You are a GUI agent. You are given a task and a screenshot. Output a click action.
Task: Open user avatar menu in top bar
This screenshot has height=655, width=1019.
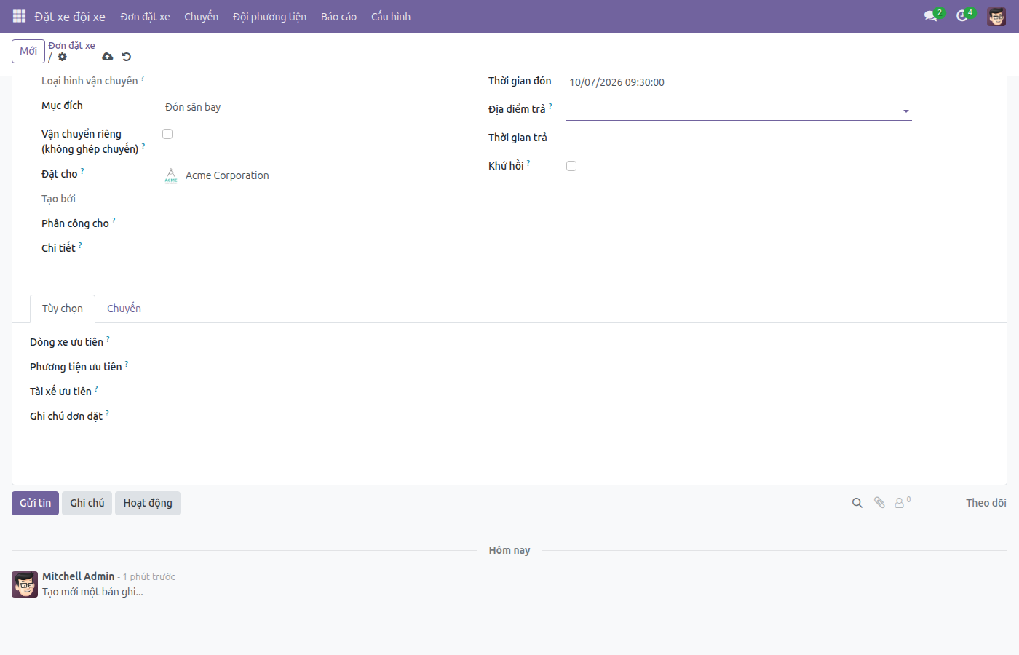tap(996, 16)
